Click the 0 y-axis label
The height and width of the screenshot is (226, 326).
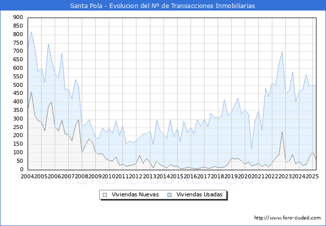tap(22, 170)
